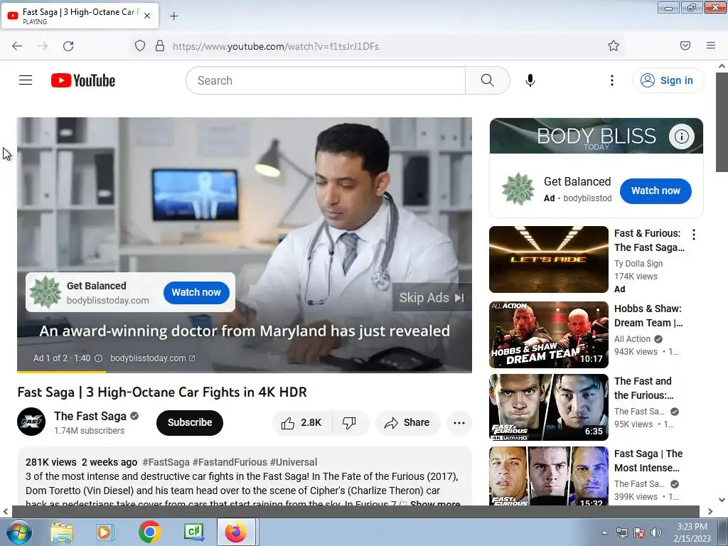Open bodyblisstoday.com link in player
Viewport: 728px width, 546px height.
pos(152,358)
